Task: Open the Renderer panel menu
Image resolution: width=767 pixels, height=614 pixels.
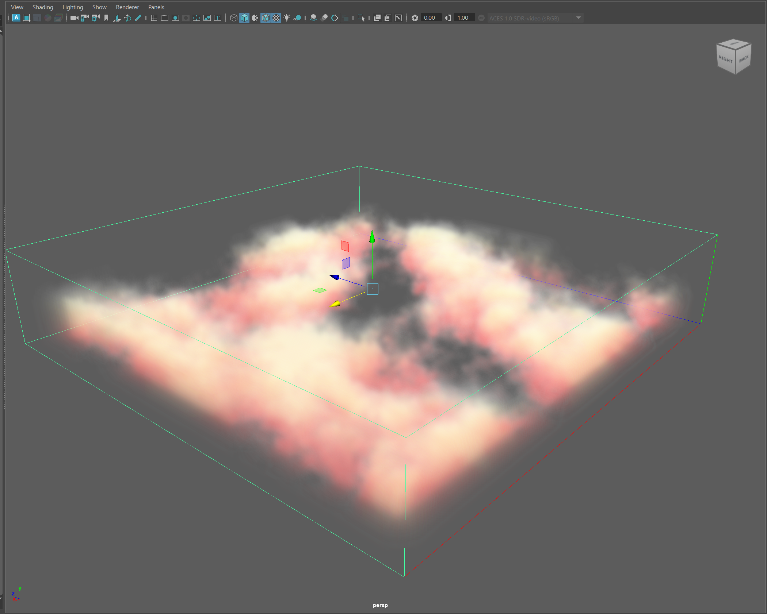Action: 127,7
